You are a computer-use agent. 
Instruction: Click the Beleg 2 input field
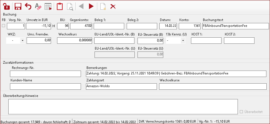(x=142, y=26)
